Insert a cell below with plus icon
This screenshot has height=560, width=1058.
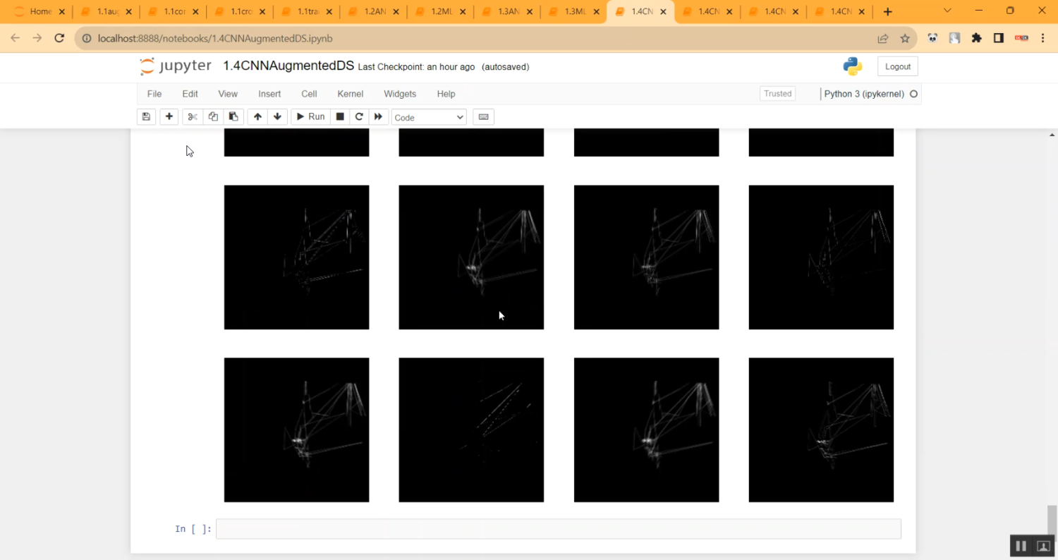point(169,116)
